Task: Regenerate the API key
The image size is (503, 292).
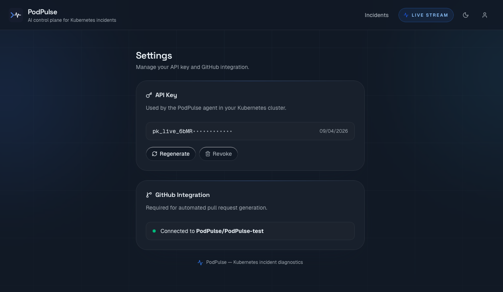Action: point(171,154)
